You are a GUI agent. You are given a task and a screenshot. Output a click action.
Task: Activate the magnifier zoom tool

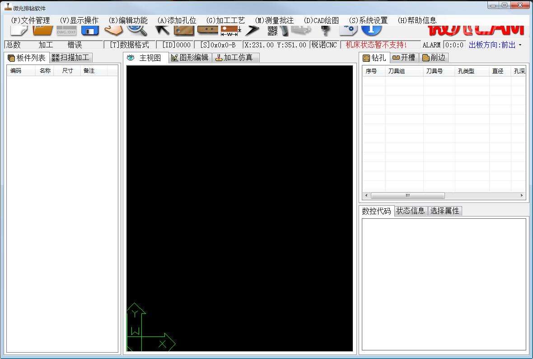[137, 30]
